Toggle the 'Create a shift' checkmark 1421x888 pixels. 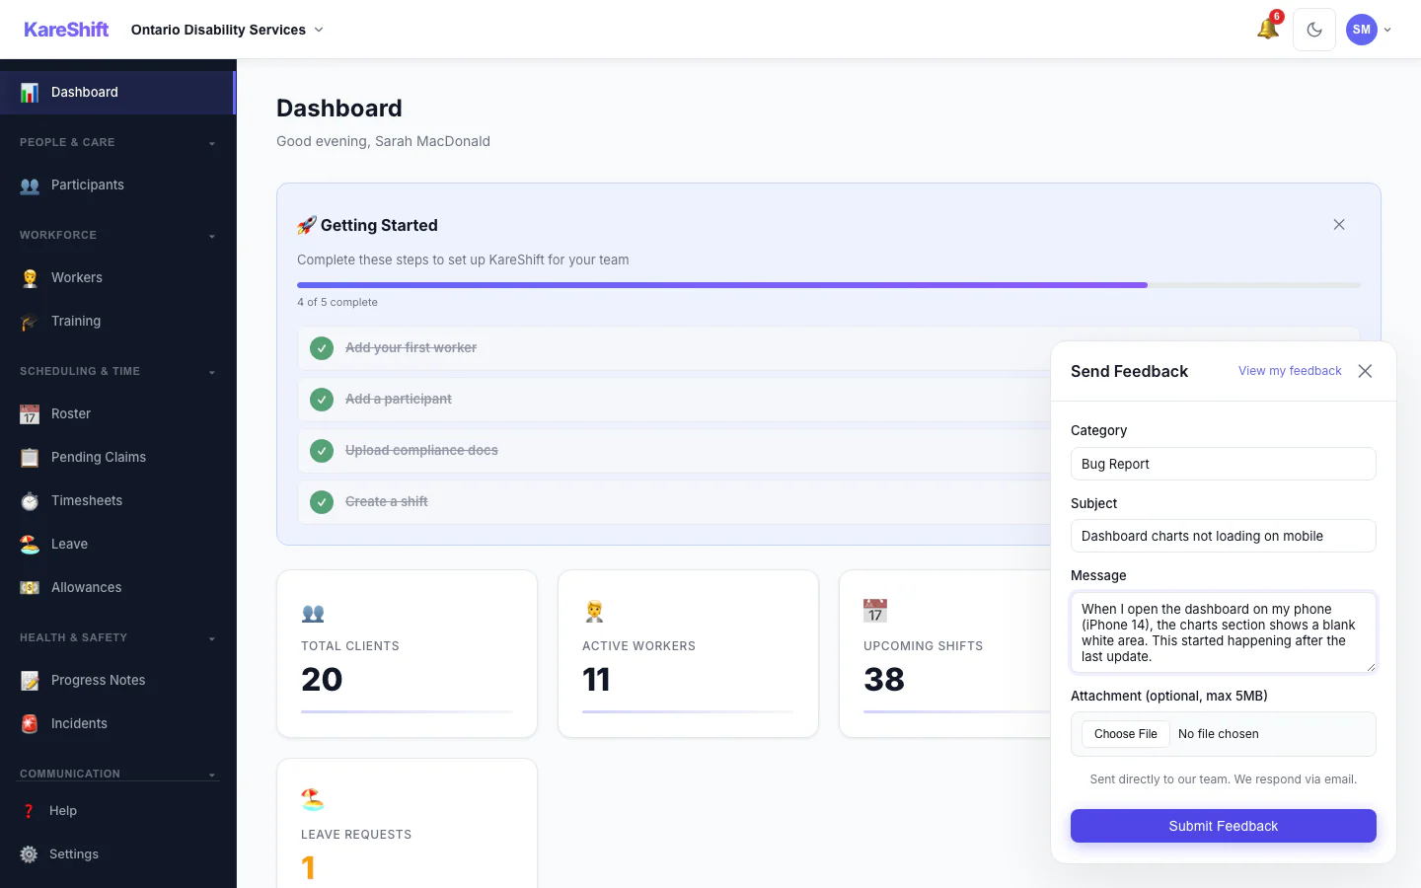[x=322, y=502]
